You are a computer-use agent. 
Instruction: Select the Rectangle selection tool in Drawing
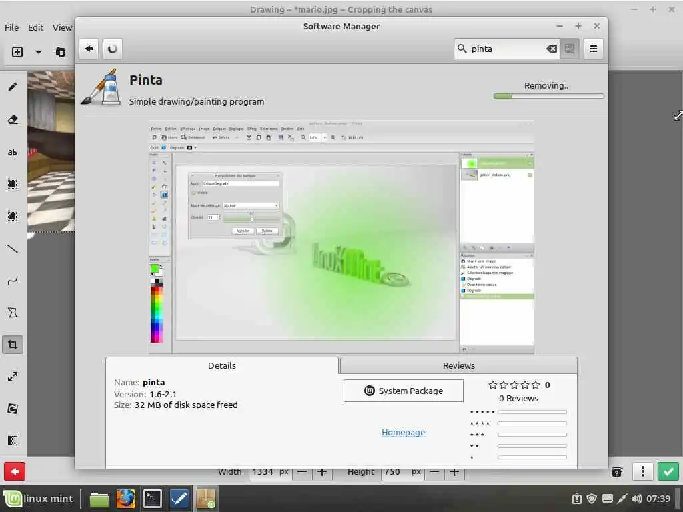(x=13, y=184)
